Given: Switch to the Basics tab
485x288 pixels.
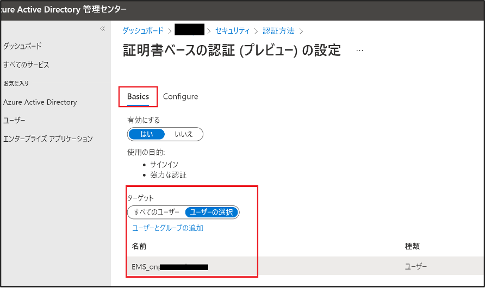Looking at the screenshot, I should point(138,97).
